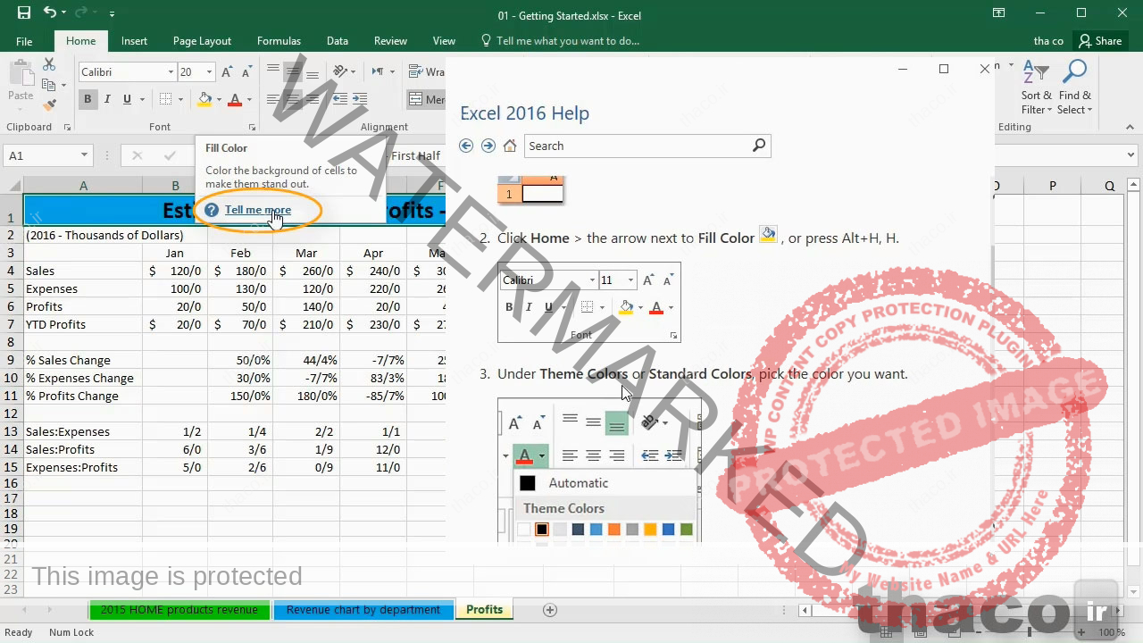This screenshot has width=1143, height=643.
Task: Toggle Align Left in ribbon Alignment group
Action: tap(272, 99)
